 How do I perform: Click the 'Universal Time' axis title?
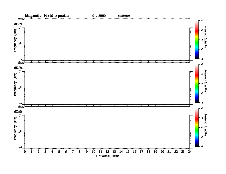click(x=108, y=156)
